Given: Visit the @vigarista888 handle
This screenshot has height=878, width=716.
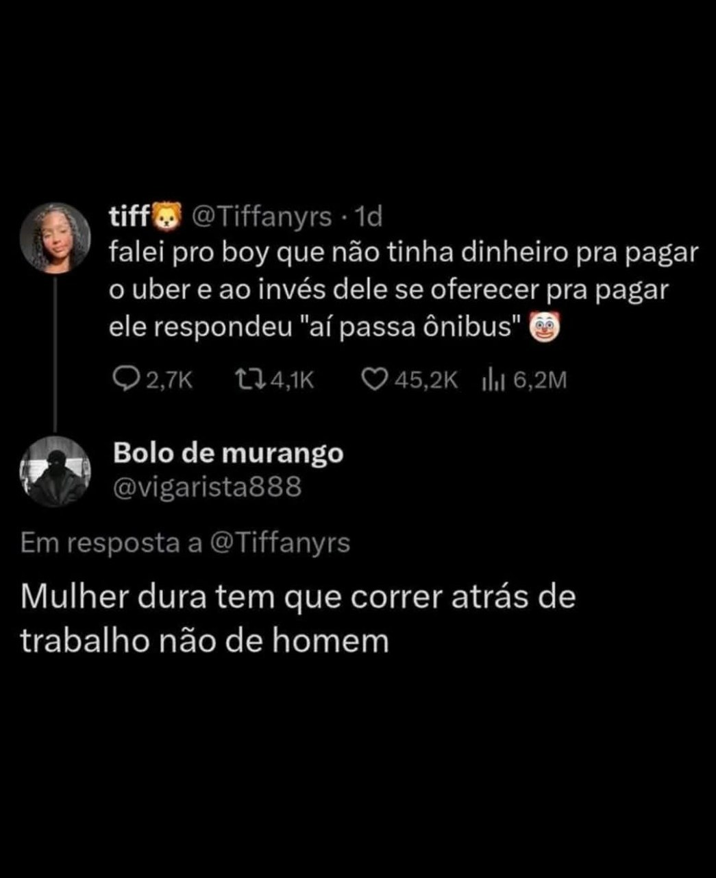Looking at the screenshot, I should [207, 487].
